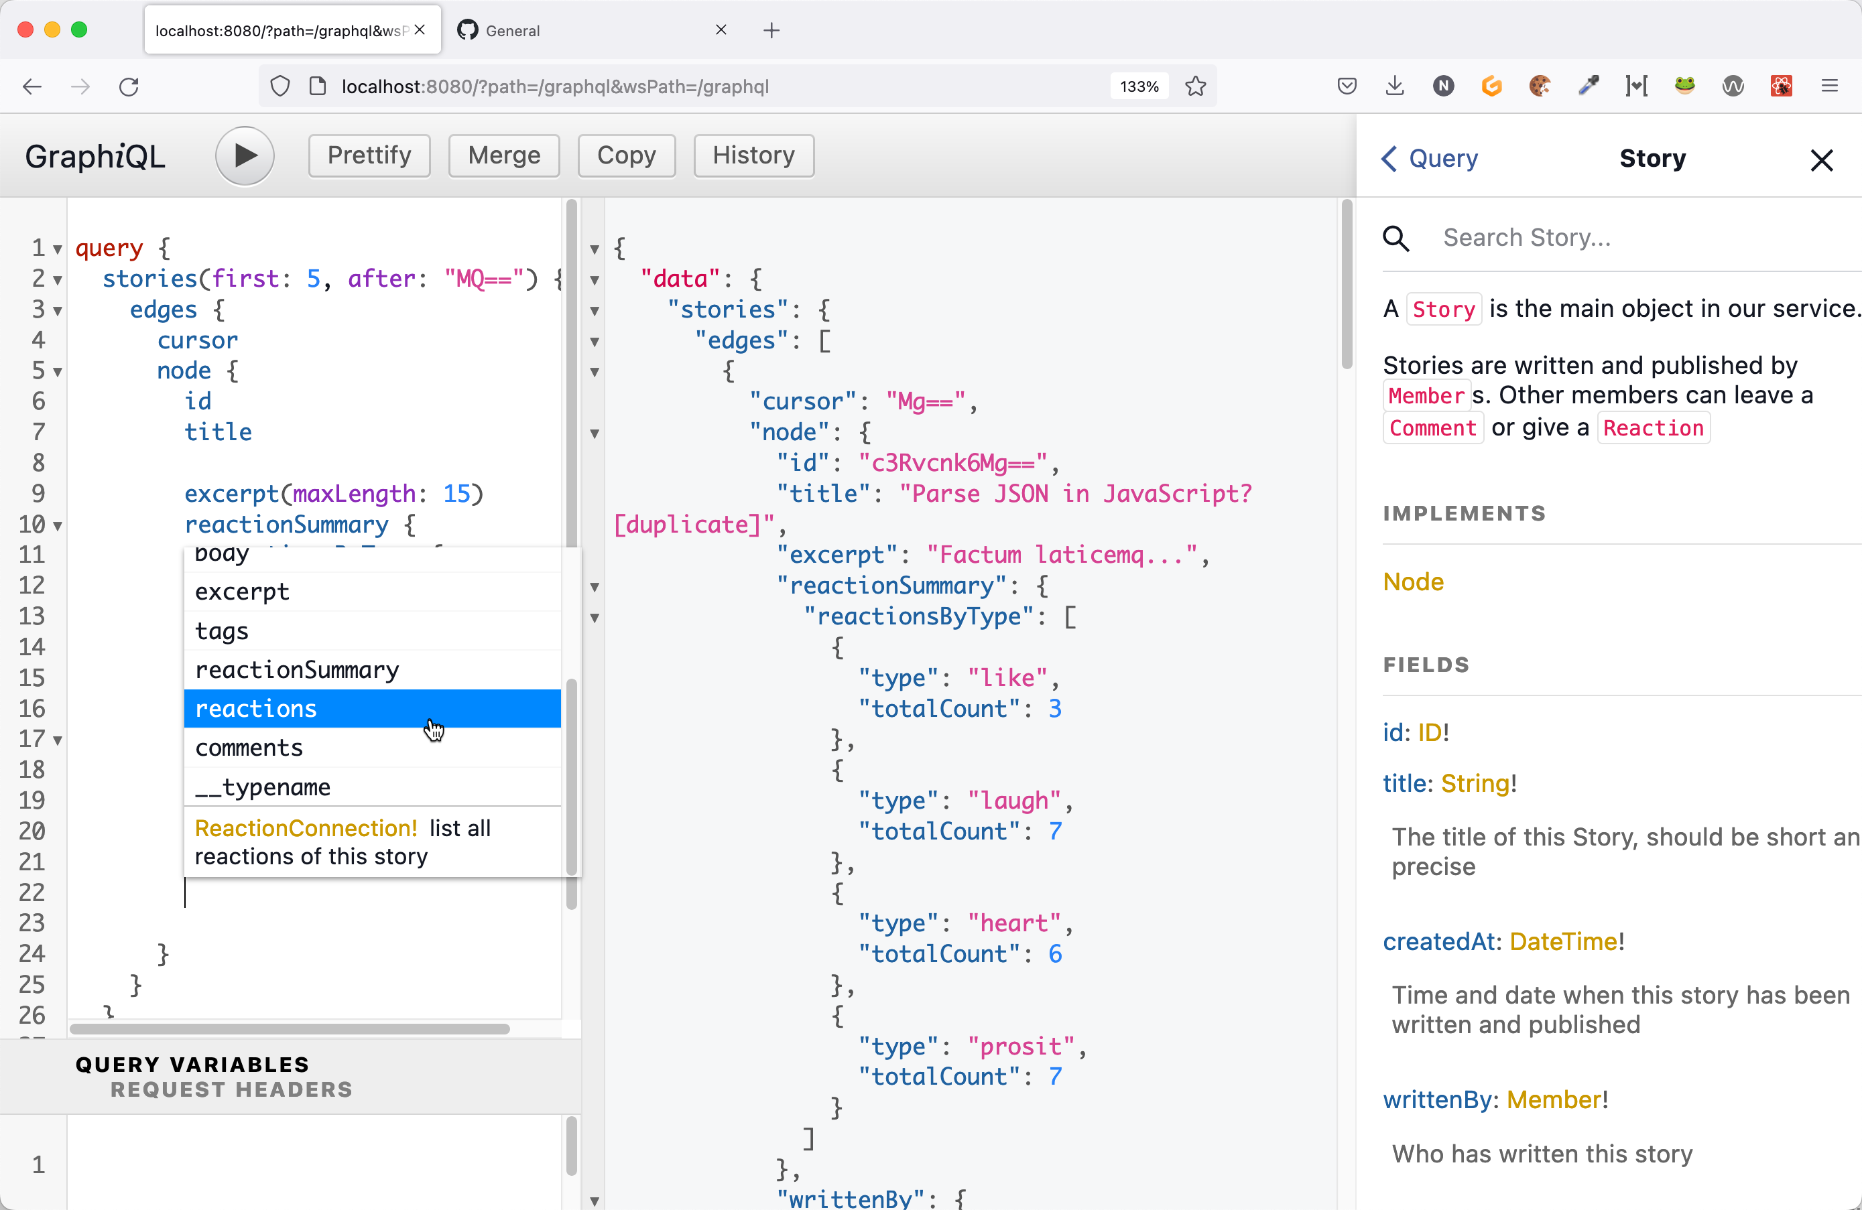Screen dimensions: 1862x1210
Task: Open the React DevTools extension icon
Action: click(1782, 86)
